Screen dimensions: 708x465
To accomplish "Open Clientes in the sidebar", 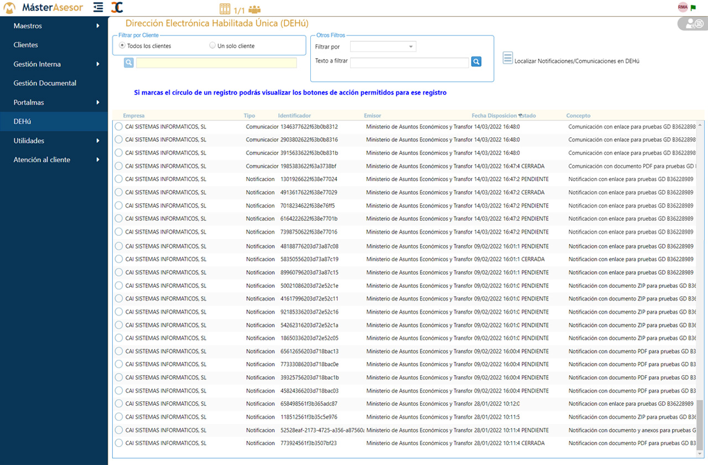I will (26, 45).
